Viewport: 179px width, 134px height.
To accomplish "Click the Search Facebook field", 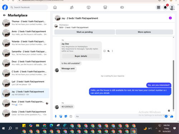I will [29, 7].
